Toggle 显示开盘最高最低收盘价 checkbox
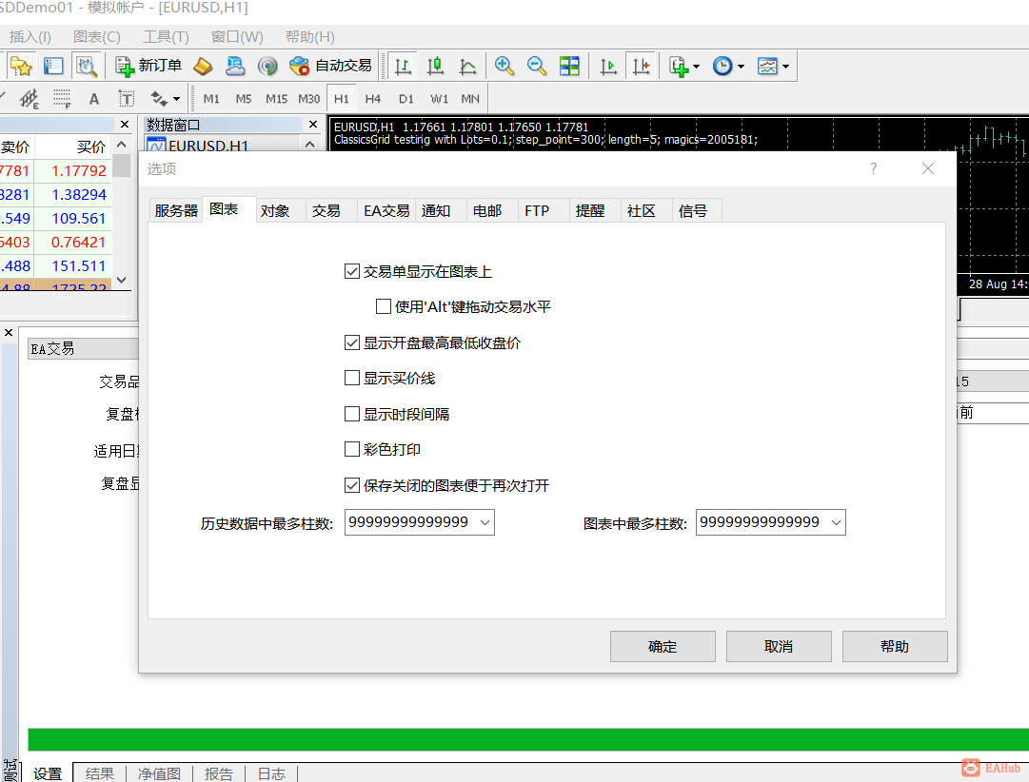1029x782 pixels. (x=352, y=342)
